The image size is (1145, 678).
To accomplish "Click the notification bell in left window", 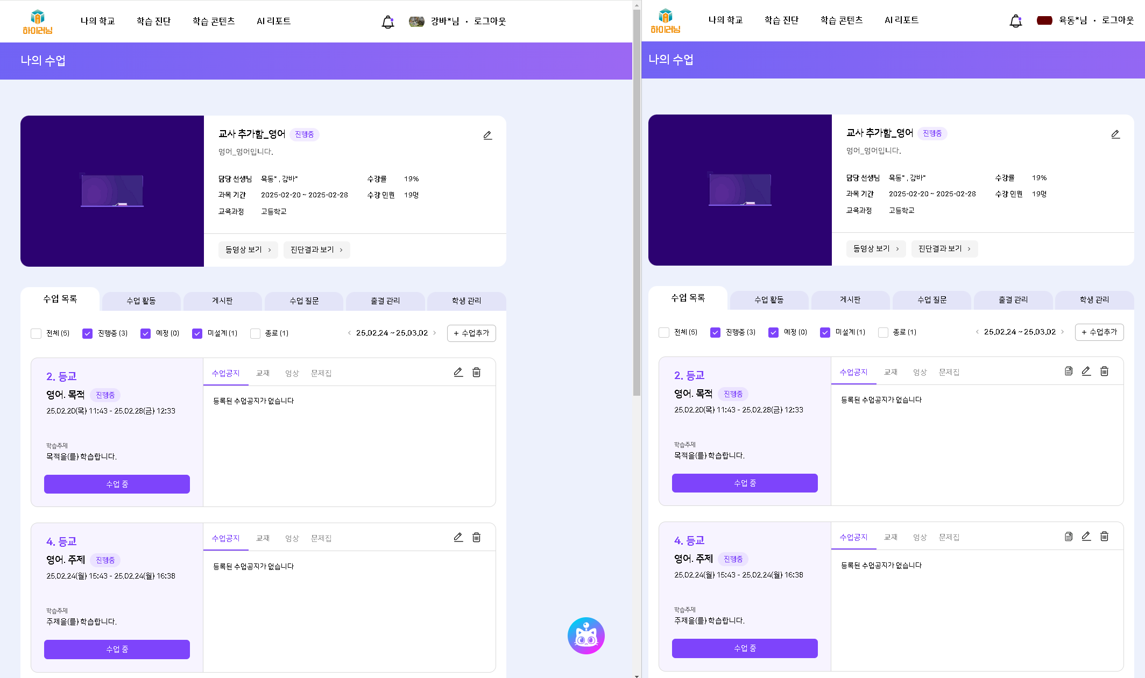I will click(387, 22).
